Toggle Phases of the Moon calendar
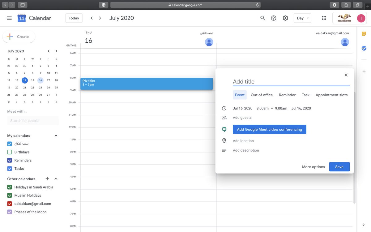The image size is (371, 232). 9,212
